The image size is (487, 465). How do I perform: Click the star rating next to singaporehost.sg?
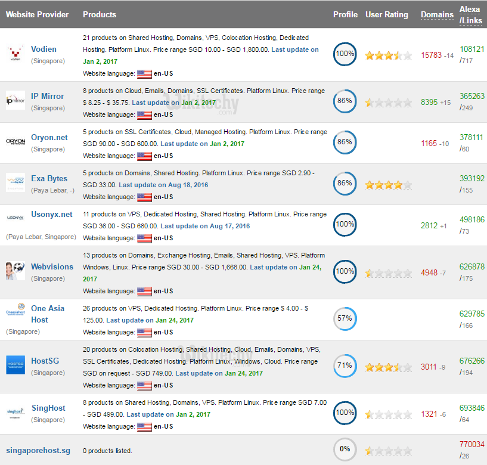tap(387, 449)
